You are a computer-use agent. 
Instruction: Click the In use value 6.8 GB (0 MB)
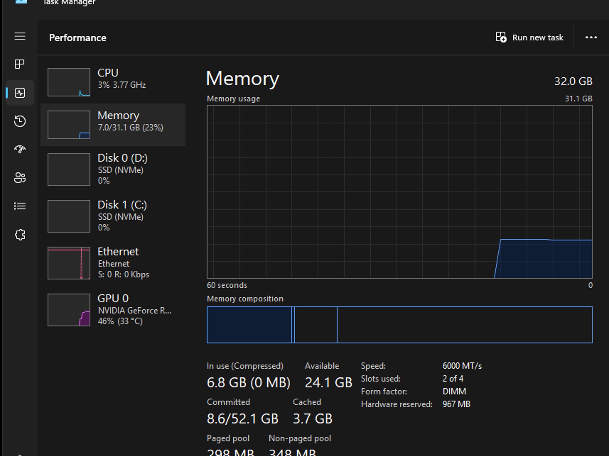(x=249, y=382)
